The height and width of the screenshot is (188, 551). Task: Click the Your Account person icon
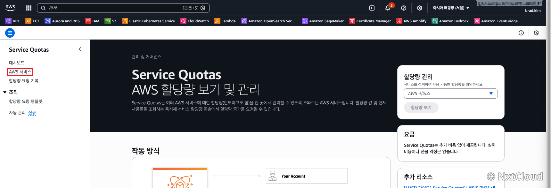tap(273, 176)
